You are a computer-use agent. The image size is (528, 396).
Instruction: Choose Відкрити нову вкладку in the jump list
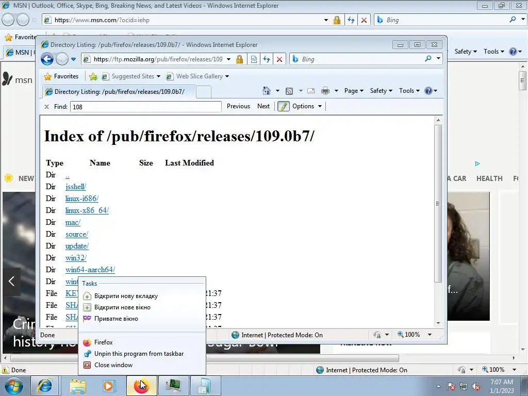click(142, 296)
